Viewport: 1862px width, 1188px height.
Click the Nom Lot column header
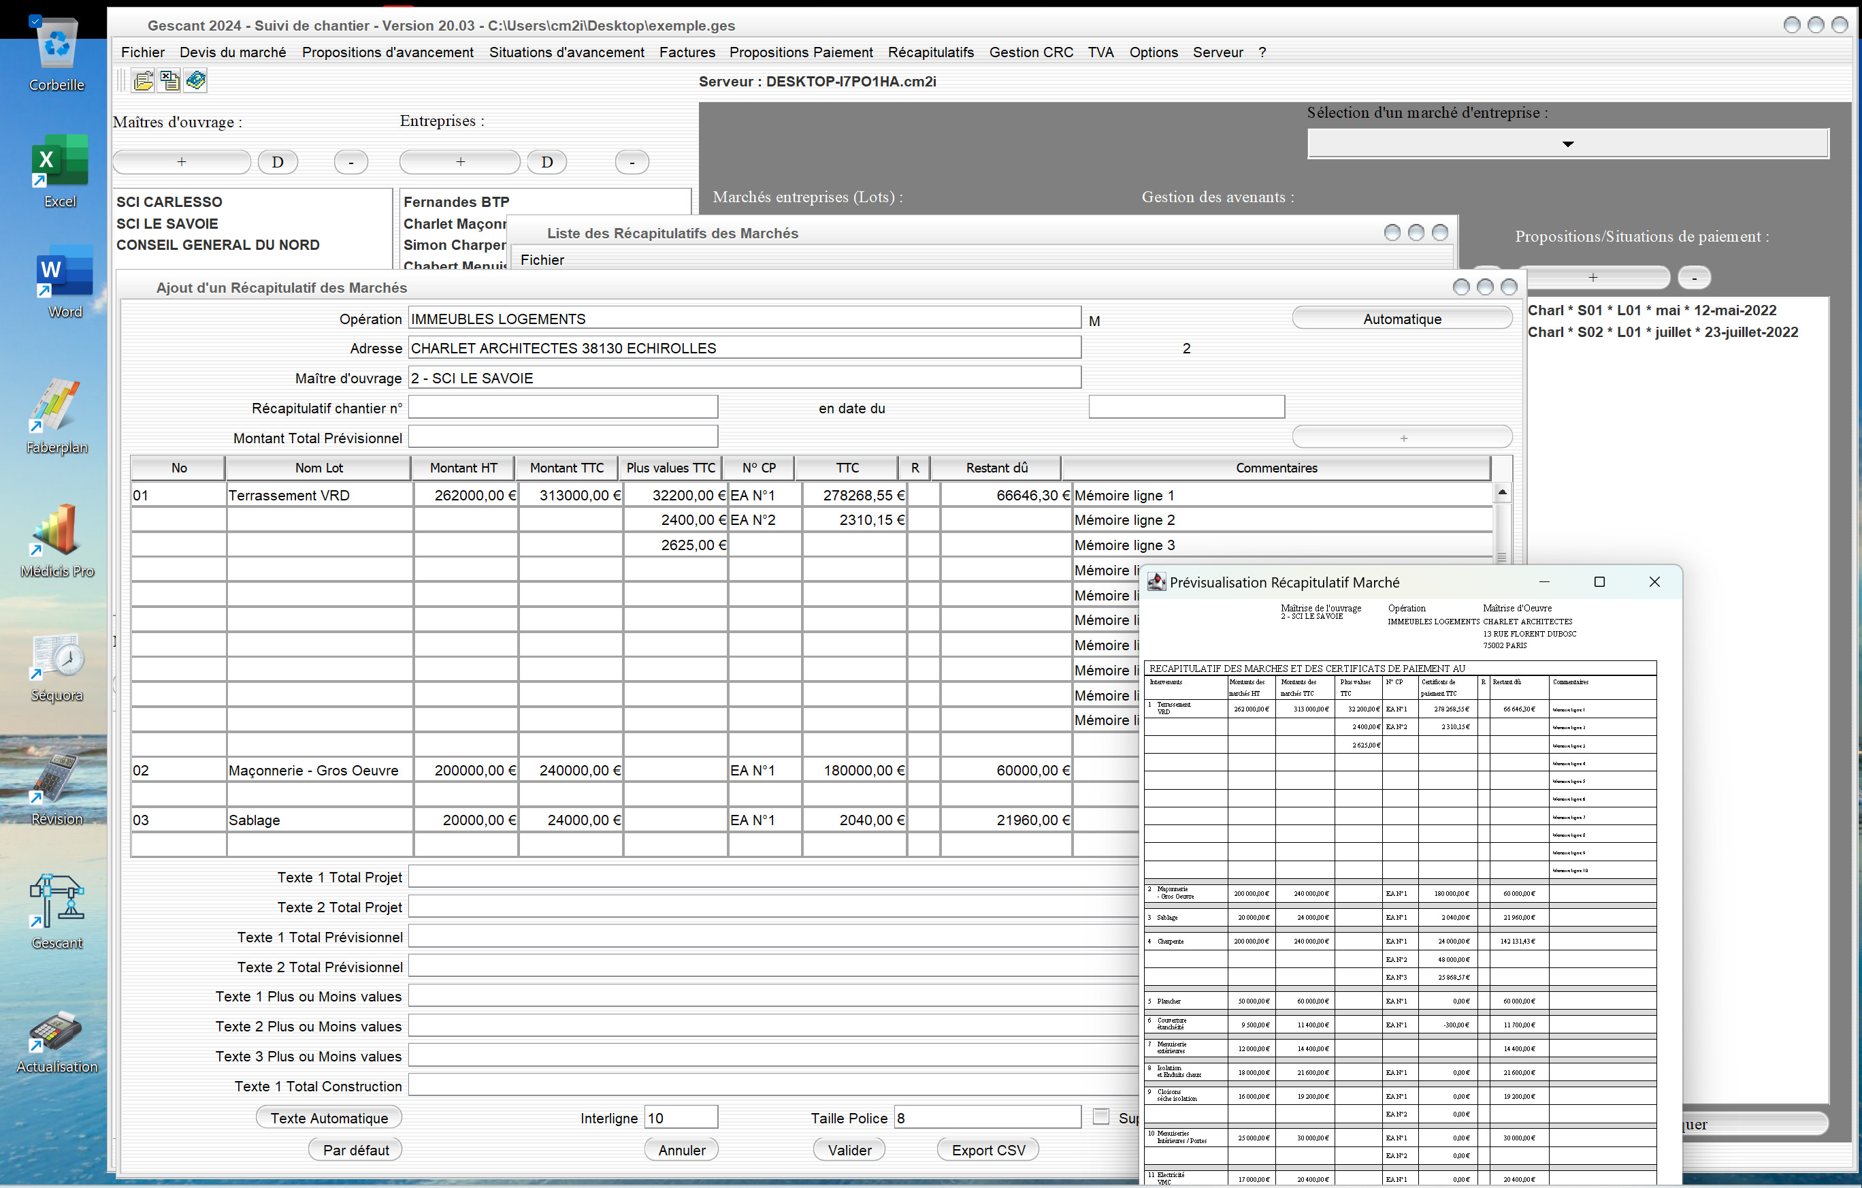(318, 468)
